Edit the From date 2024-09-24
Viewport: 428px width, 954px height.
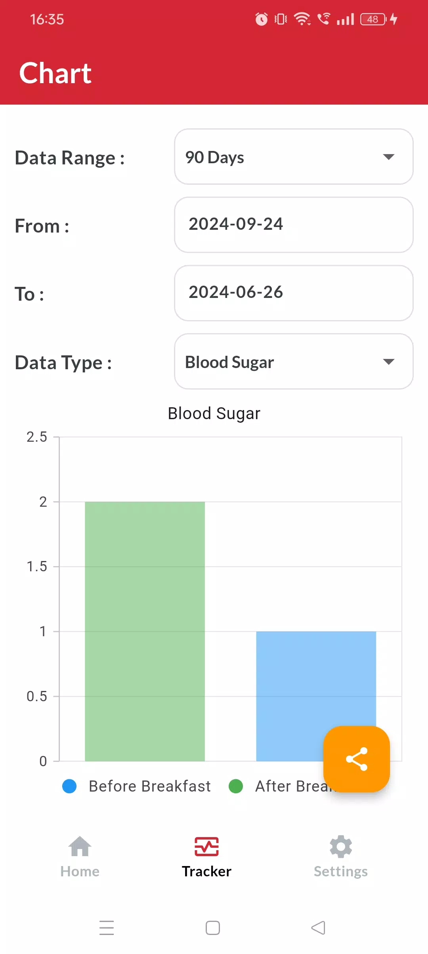294,225
